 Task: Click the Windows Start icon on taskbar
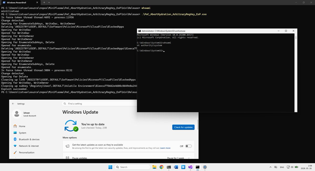[x=110, y=167]
